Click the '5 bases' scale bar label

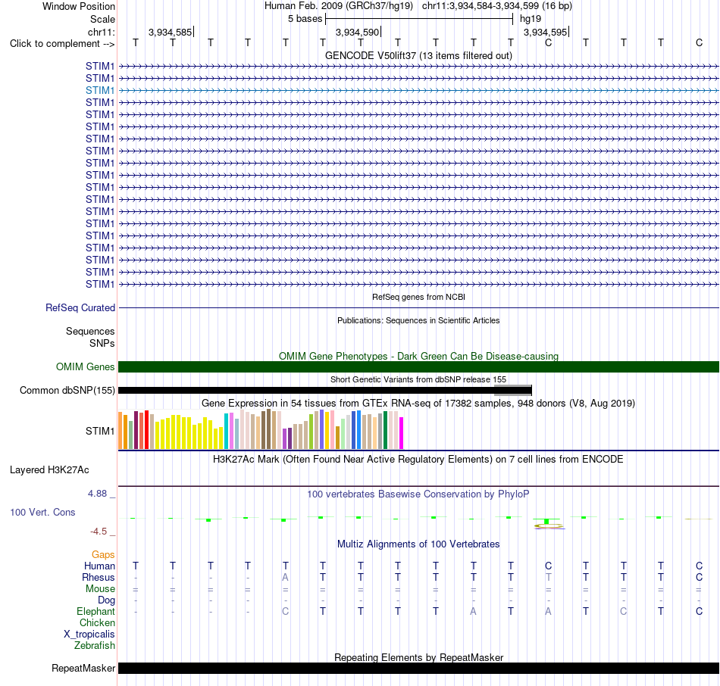[305, 19]
